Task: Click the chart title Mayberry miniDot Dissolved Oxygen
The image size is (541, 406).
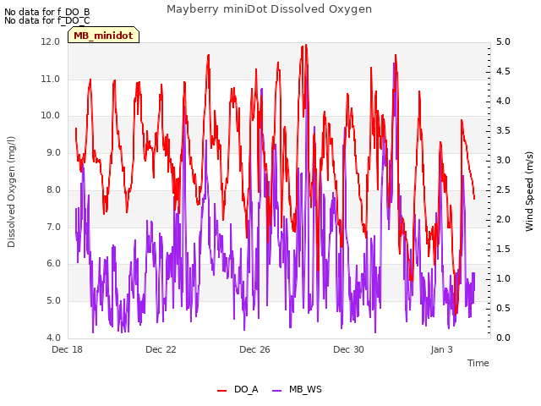Action: coord(269,9)
